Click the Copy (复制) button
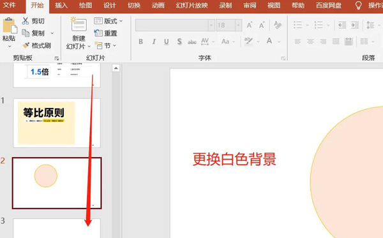The image size is (383, 238). coord(38,33)
